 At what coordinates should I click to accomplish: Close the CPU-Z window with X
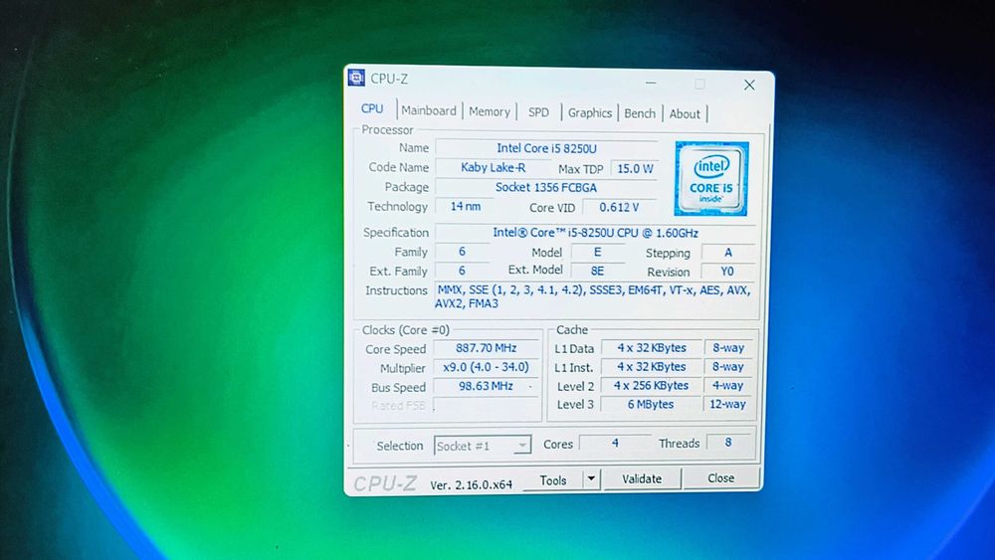[749, 85]
